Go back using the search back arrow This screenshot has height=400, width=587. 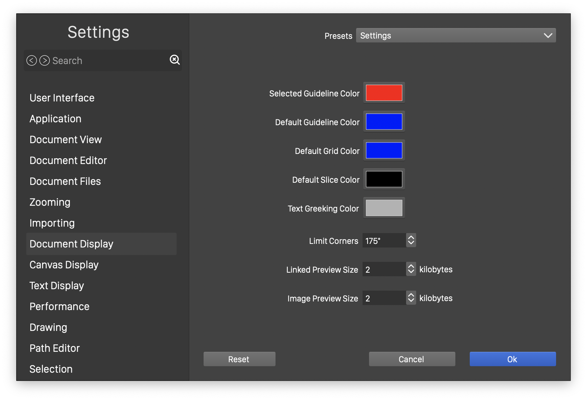[32, 60]
